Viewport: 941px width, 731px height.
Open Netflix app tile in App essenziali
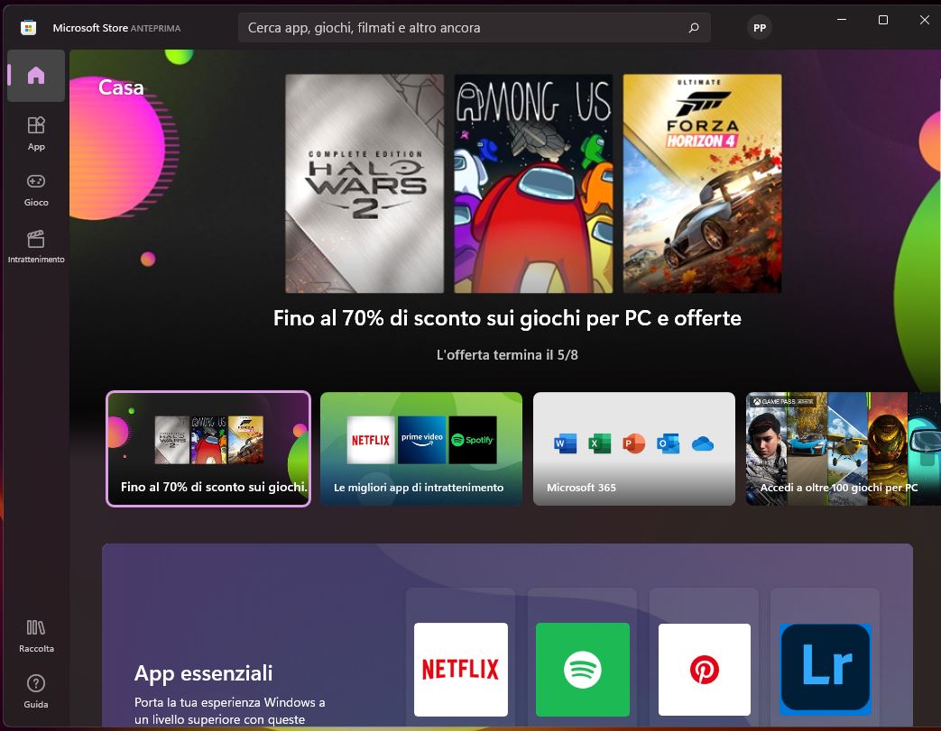[x=461, y=669]
